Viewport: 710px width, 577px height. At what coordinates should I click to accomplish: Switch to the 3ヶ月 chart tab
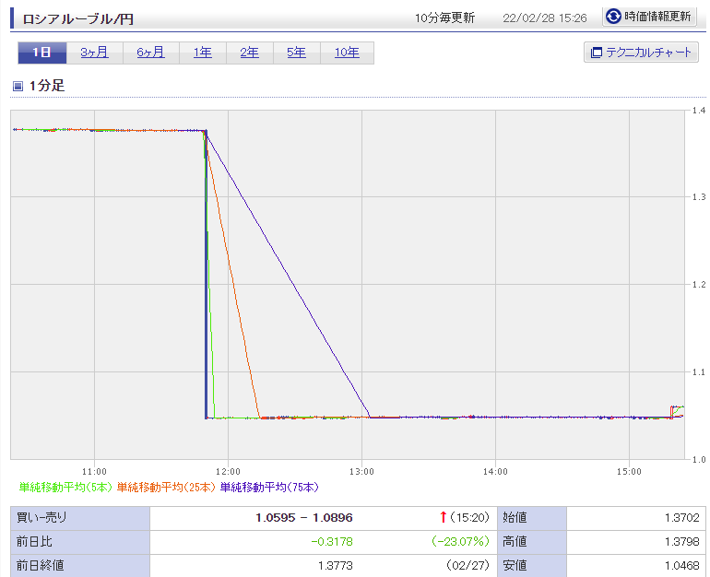(x=94, y=53)
